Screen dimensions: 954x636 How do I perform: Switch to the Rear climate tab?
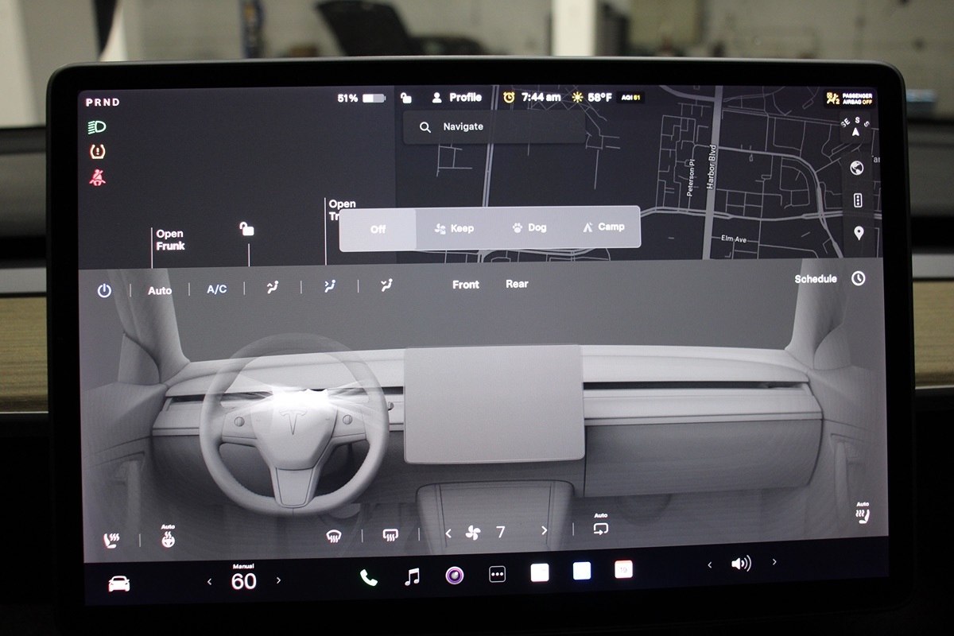pos(517,284)
